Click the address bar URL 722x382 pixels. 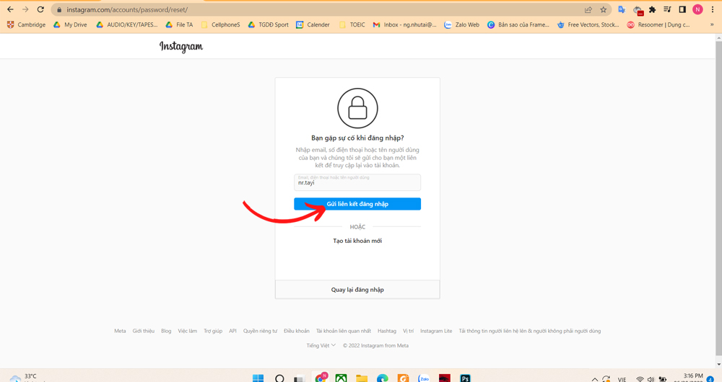127,9
